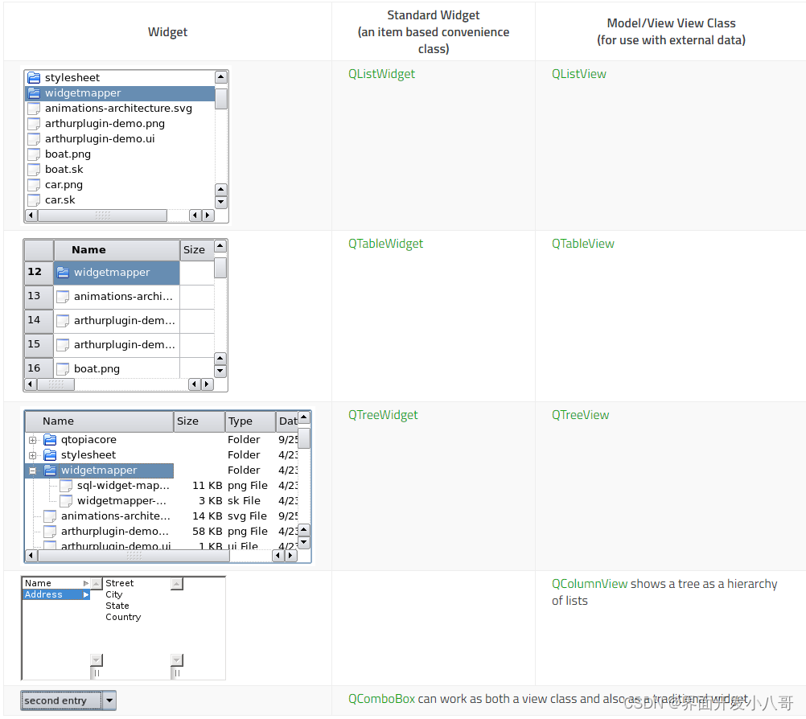Select Street in the column view
The width and height of the screenshot is (806, 719).
coord(119,583)
